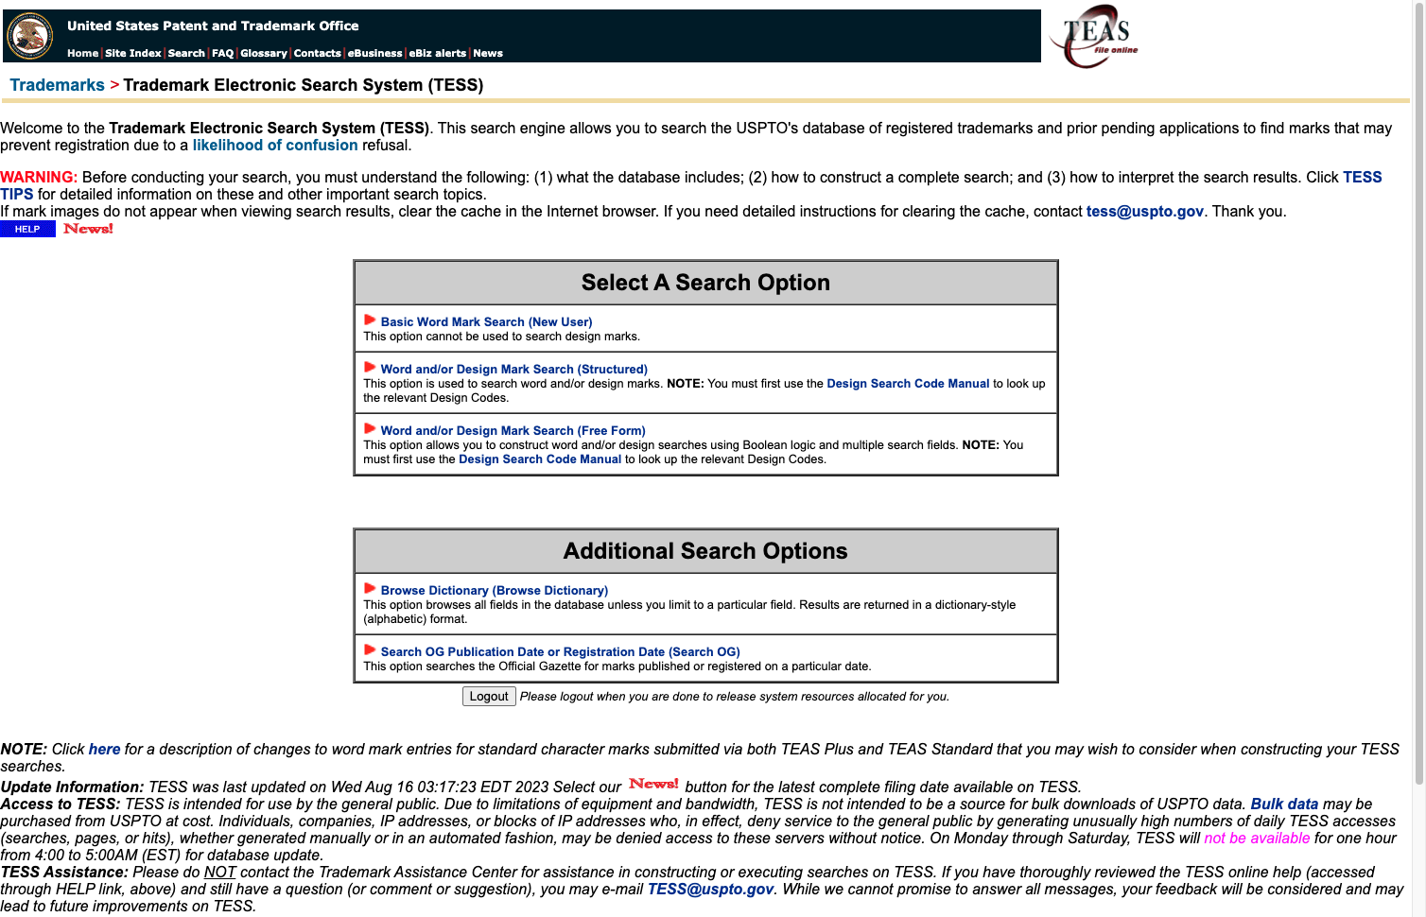Open Word and/or Design Mark Search (Structured)
The height and width of the screenshot is (917, 1426).
coord(513,370)
